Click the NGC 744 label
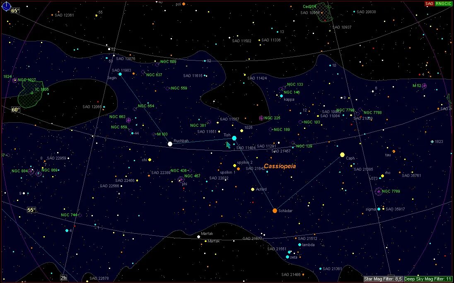Image resolution: width=454 pixels, height=283 pixels. 69,215
